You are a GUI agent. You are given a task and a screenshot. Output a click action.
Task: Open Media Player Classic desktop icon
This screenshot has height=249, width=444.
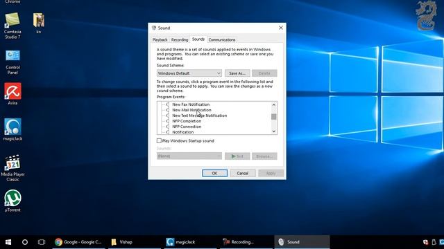(x=12, y=168)
